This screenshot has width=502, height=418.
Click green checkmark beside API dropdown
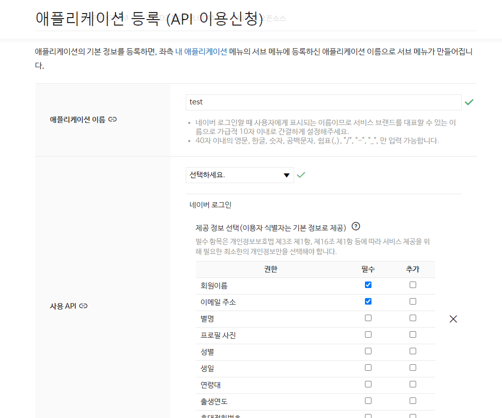point(301,175)
